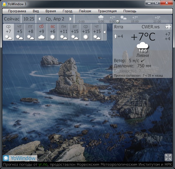175x169 pixels.
Task: Click the Сейчас button
Action: (x=12, y=19)
